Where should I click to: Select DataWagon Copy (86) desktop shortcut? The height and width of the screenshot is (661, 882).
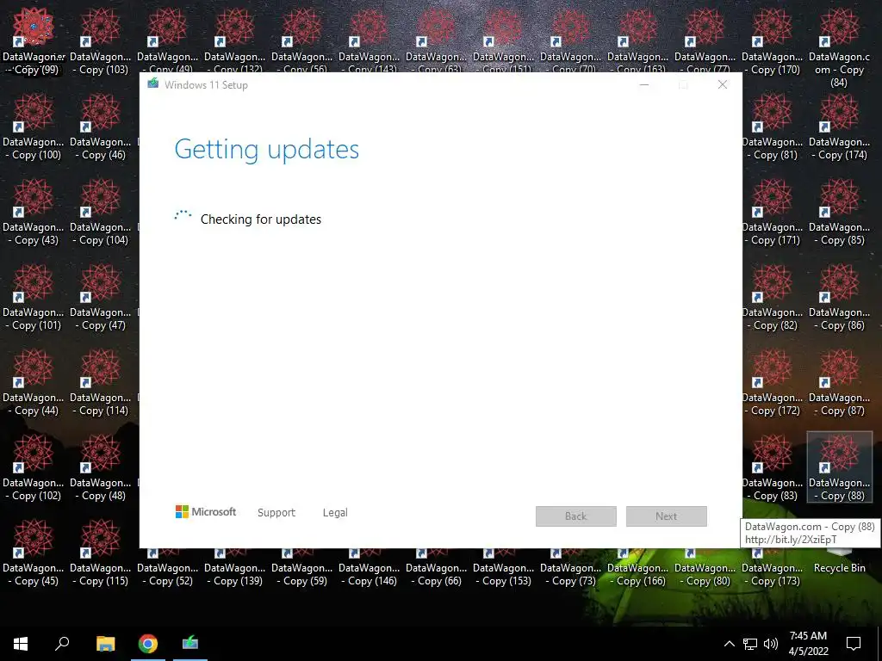pos(839,297)
